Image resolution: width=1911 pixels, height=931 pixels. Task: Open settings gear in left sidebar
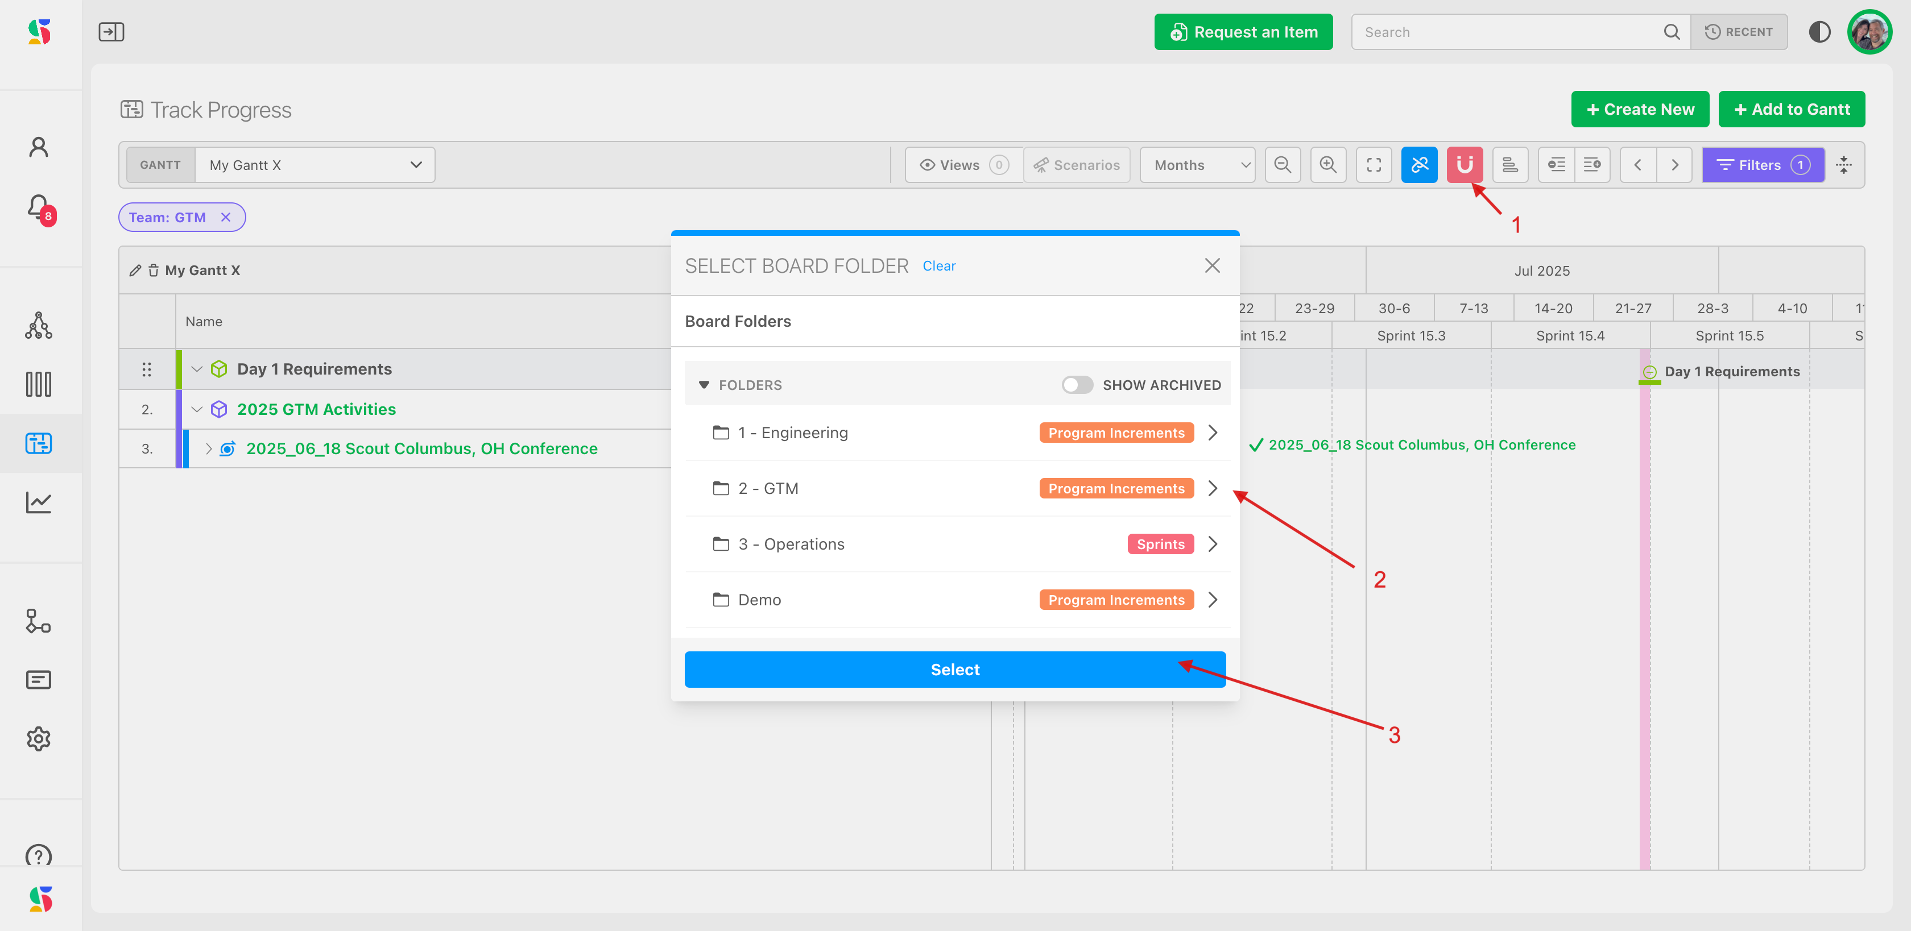point(39,738)
